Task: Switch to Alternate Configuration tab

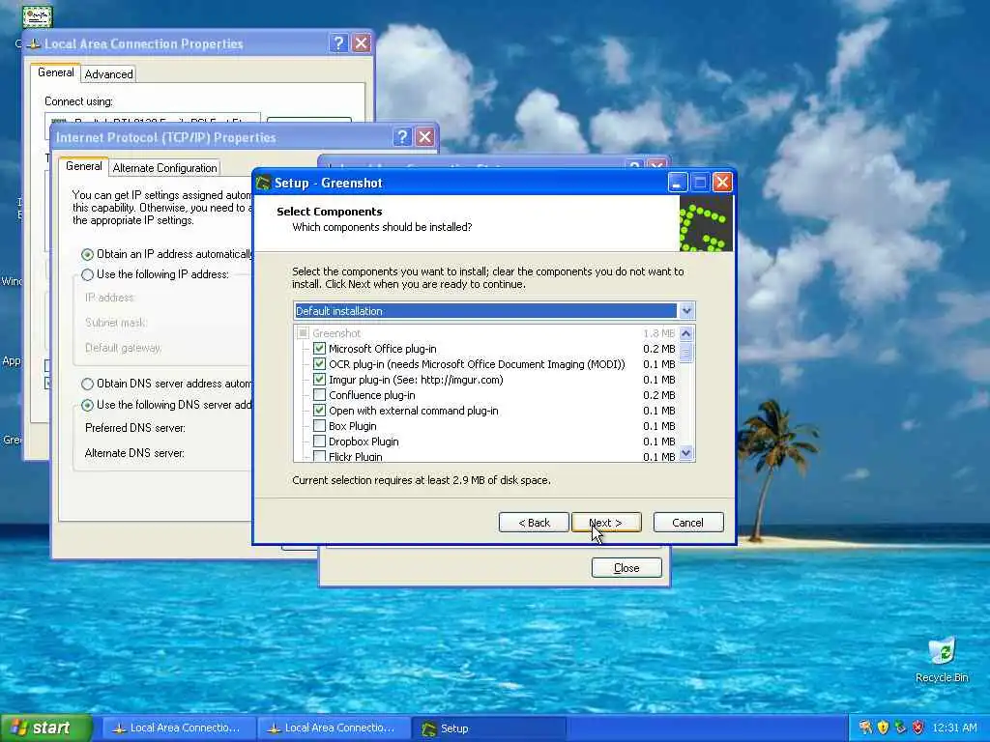Action: [164, 168]
